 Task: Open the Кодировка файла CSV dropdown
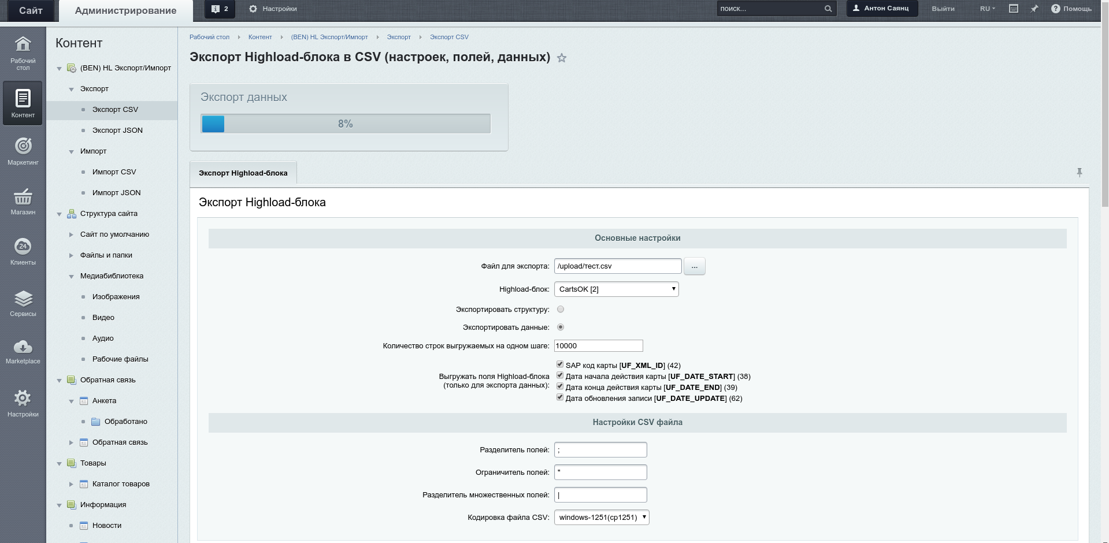[602, 517]
